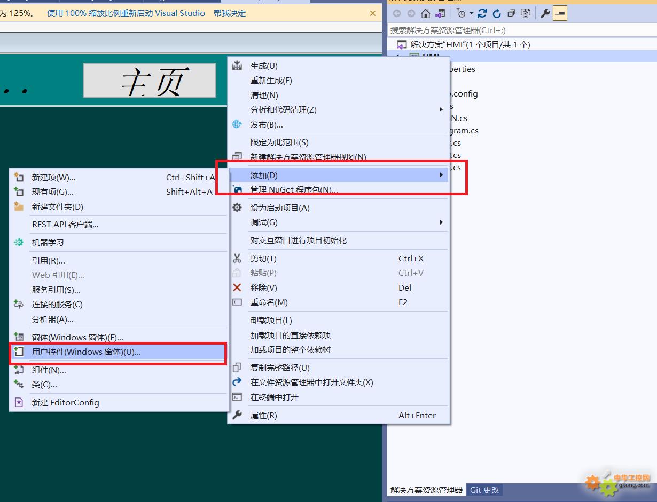Click the icon beside 连接的服务(C)
The image size is (657, 502).
tap(19, 304)
